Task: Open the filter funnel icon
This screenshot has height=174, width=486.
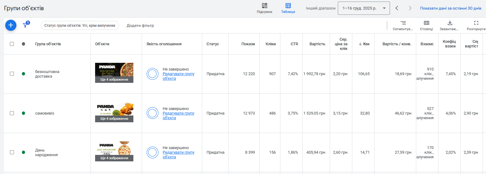Action: tap(26, 25)
